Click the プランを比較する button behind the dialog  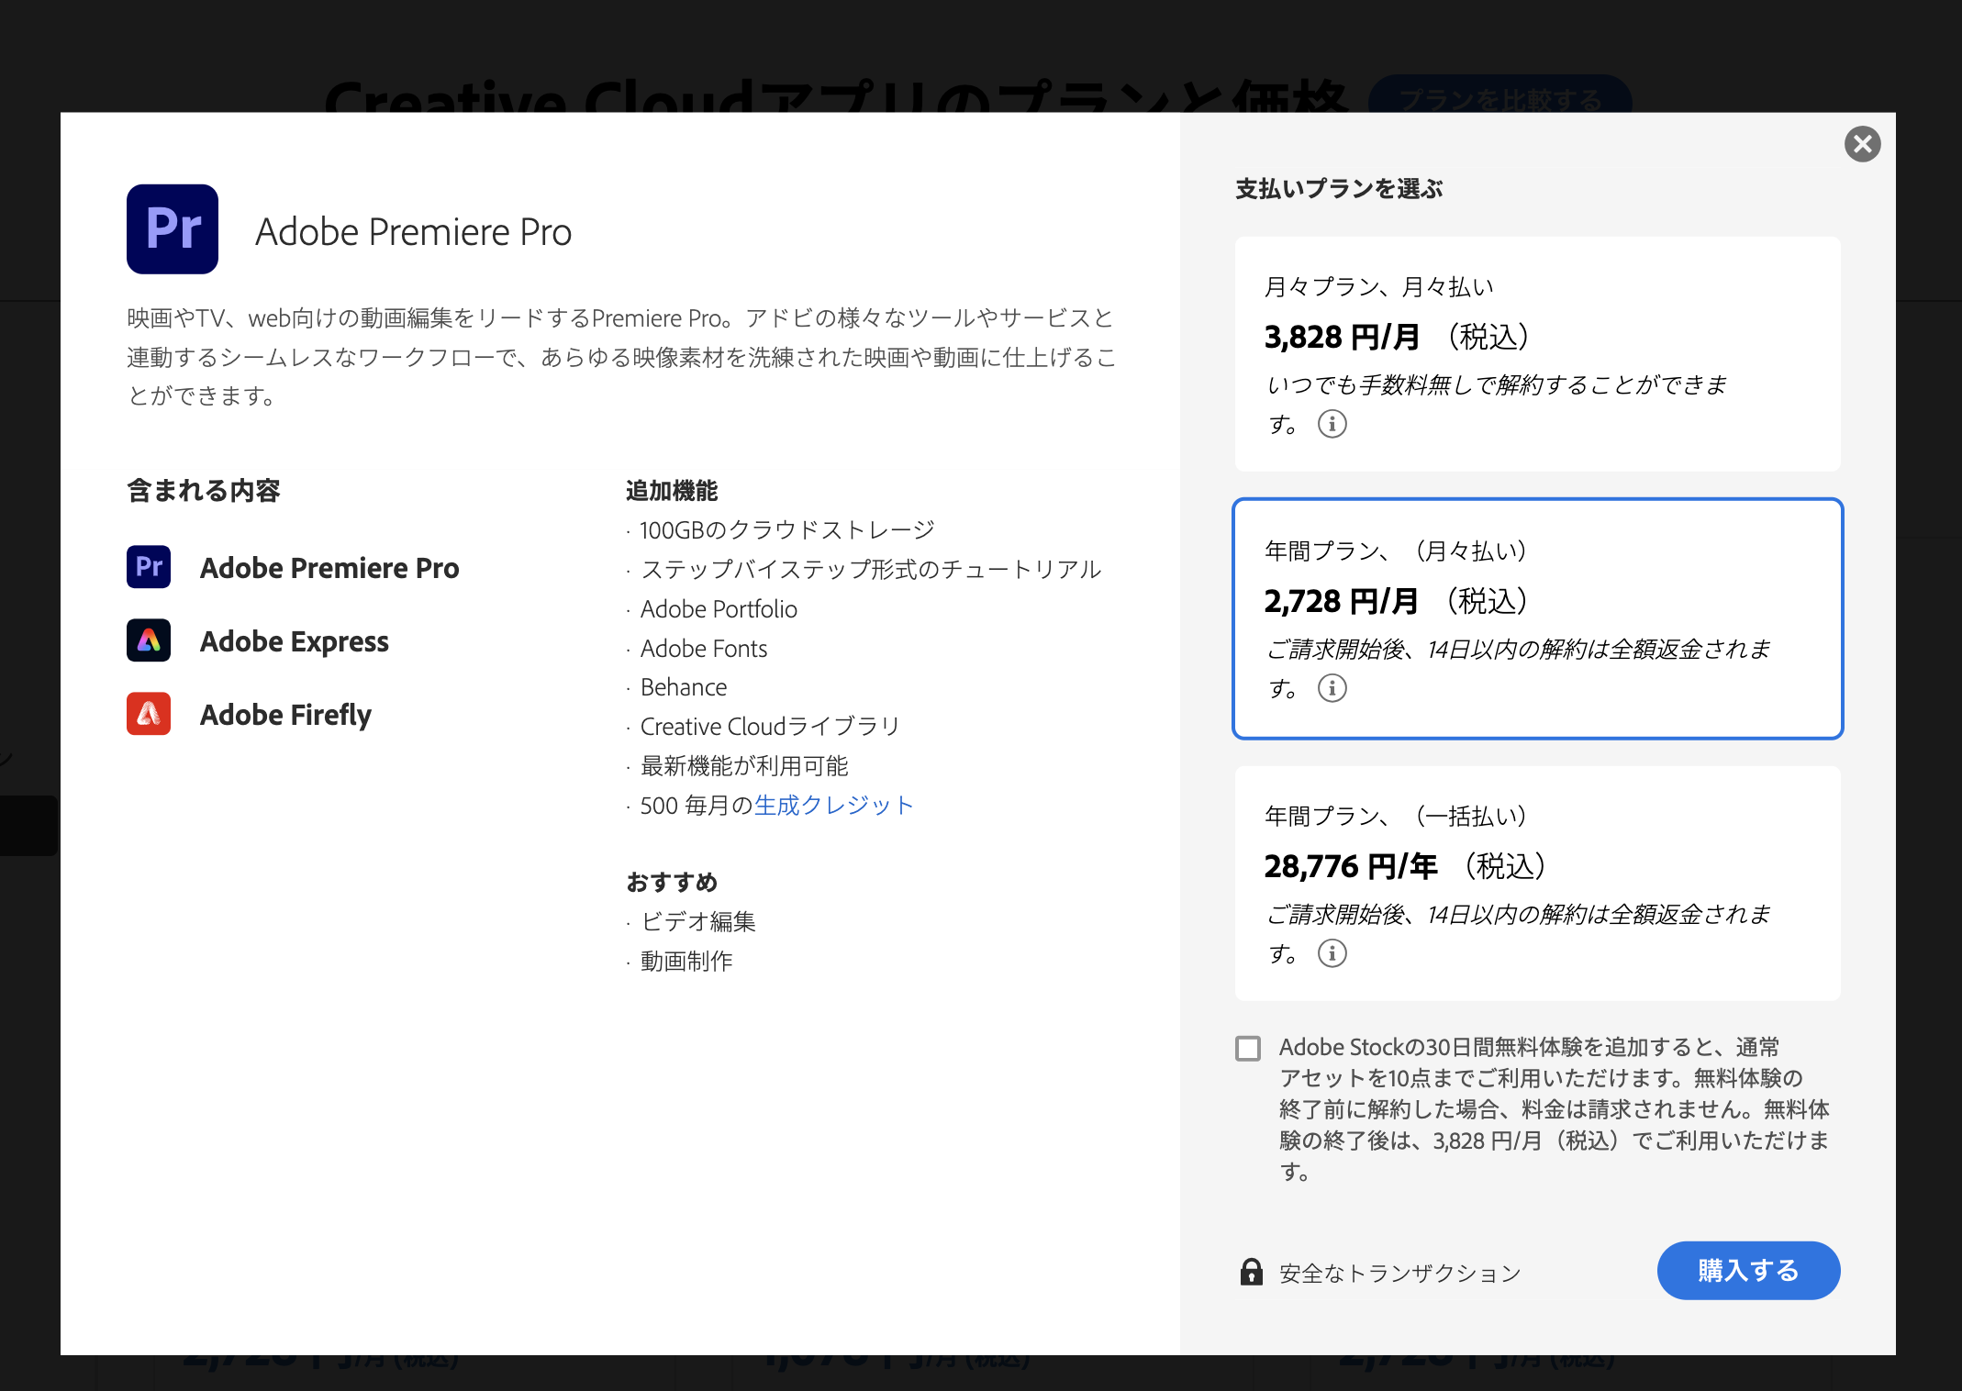coord(1499,95)
